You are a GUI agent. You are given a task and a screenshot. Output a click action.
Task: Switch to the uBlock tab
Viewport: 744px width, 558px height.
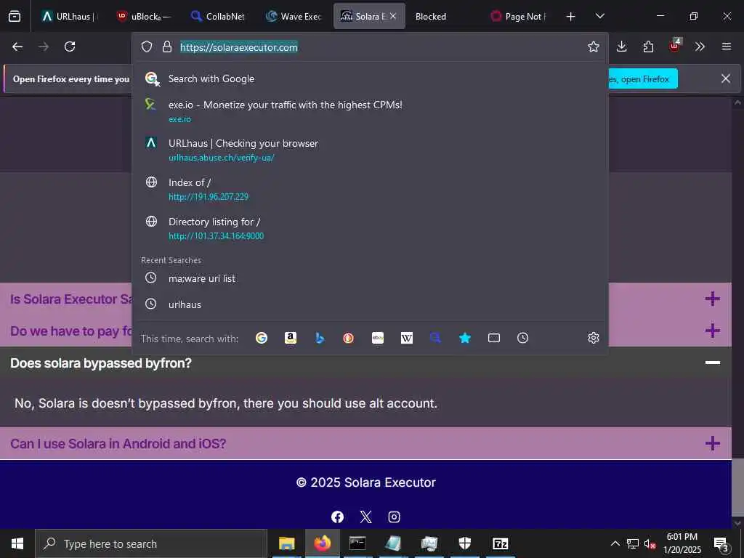144,16
